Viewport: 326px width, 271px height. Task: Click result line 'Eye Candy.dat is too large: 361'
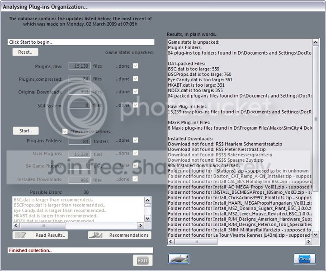pos(200,80)
